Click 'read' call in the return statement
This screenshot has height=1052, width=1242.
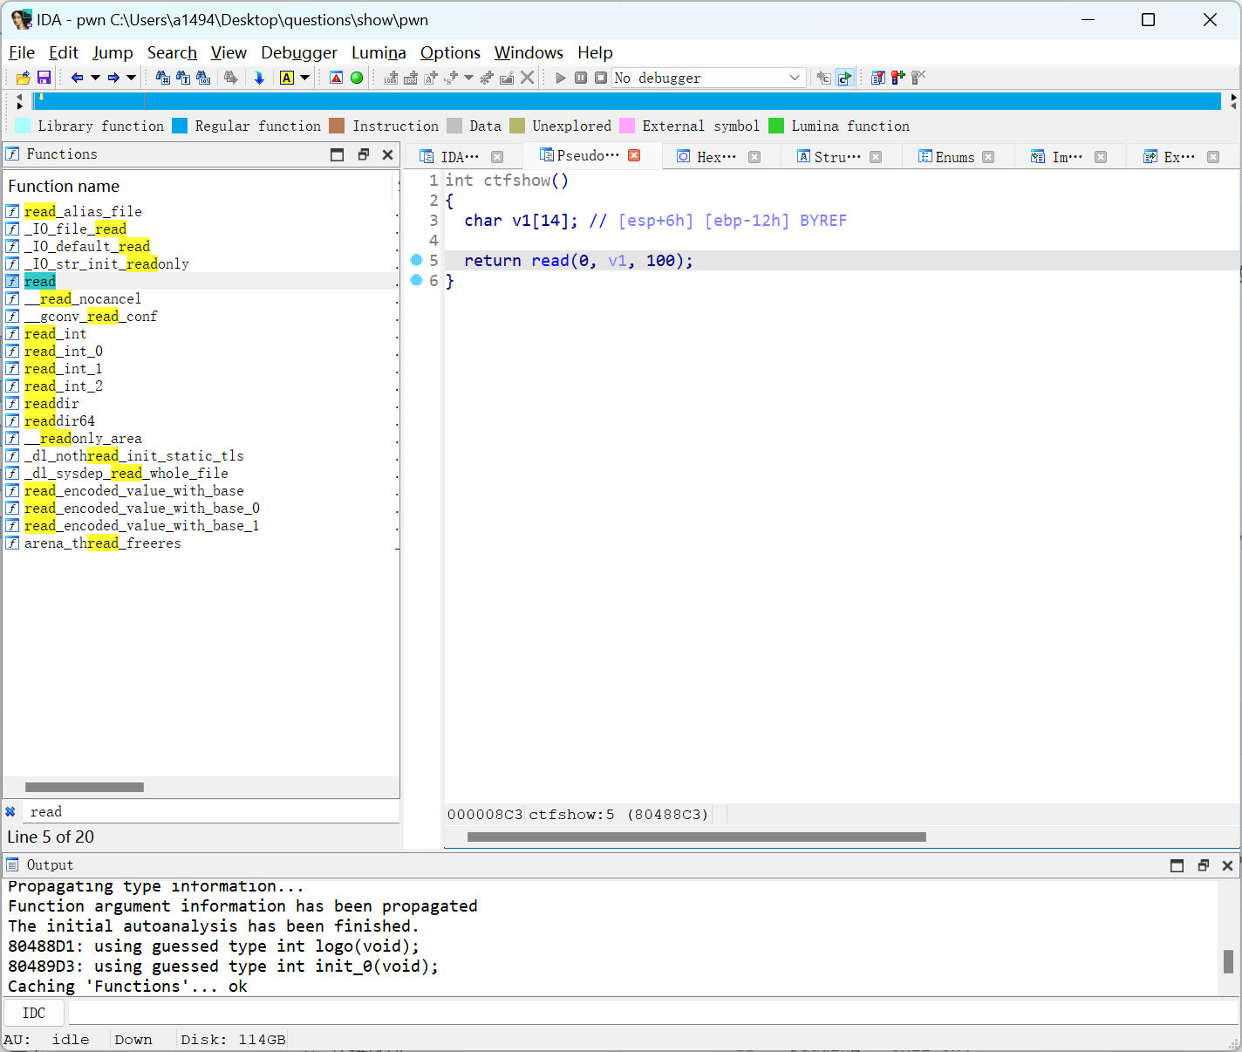550,261
